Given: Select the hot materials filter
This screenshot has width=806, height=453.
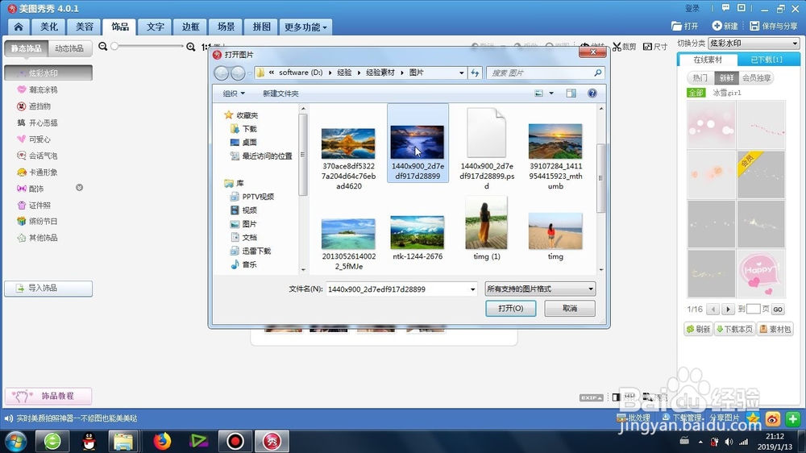Looking at the screenshot, I should pyautogui.click(x=700, y=77).
